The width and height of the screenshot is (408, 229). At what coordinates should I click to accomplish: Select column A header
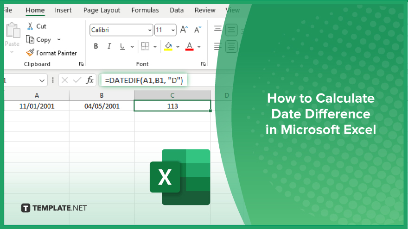click(x=37, y=95)
